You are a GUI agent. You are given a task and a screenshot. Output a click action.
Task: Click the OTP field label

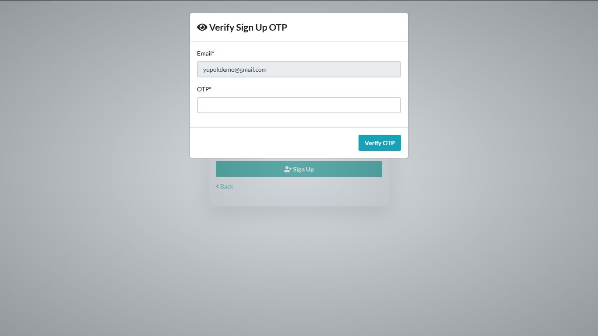pyautogui.click(x=203, y=89)
